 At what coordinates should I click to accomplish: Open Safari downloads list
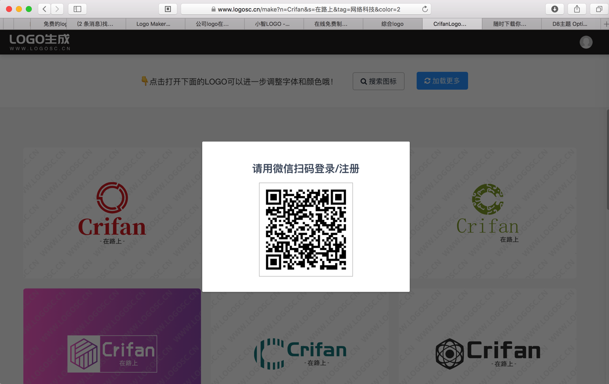[x=555, y=9]
